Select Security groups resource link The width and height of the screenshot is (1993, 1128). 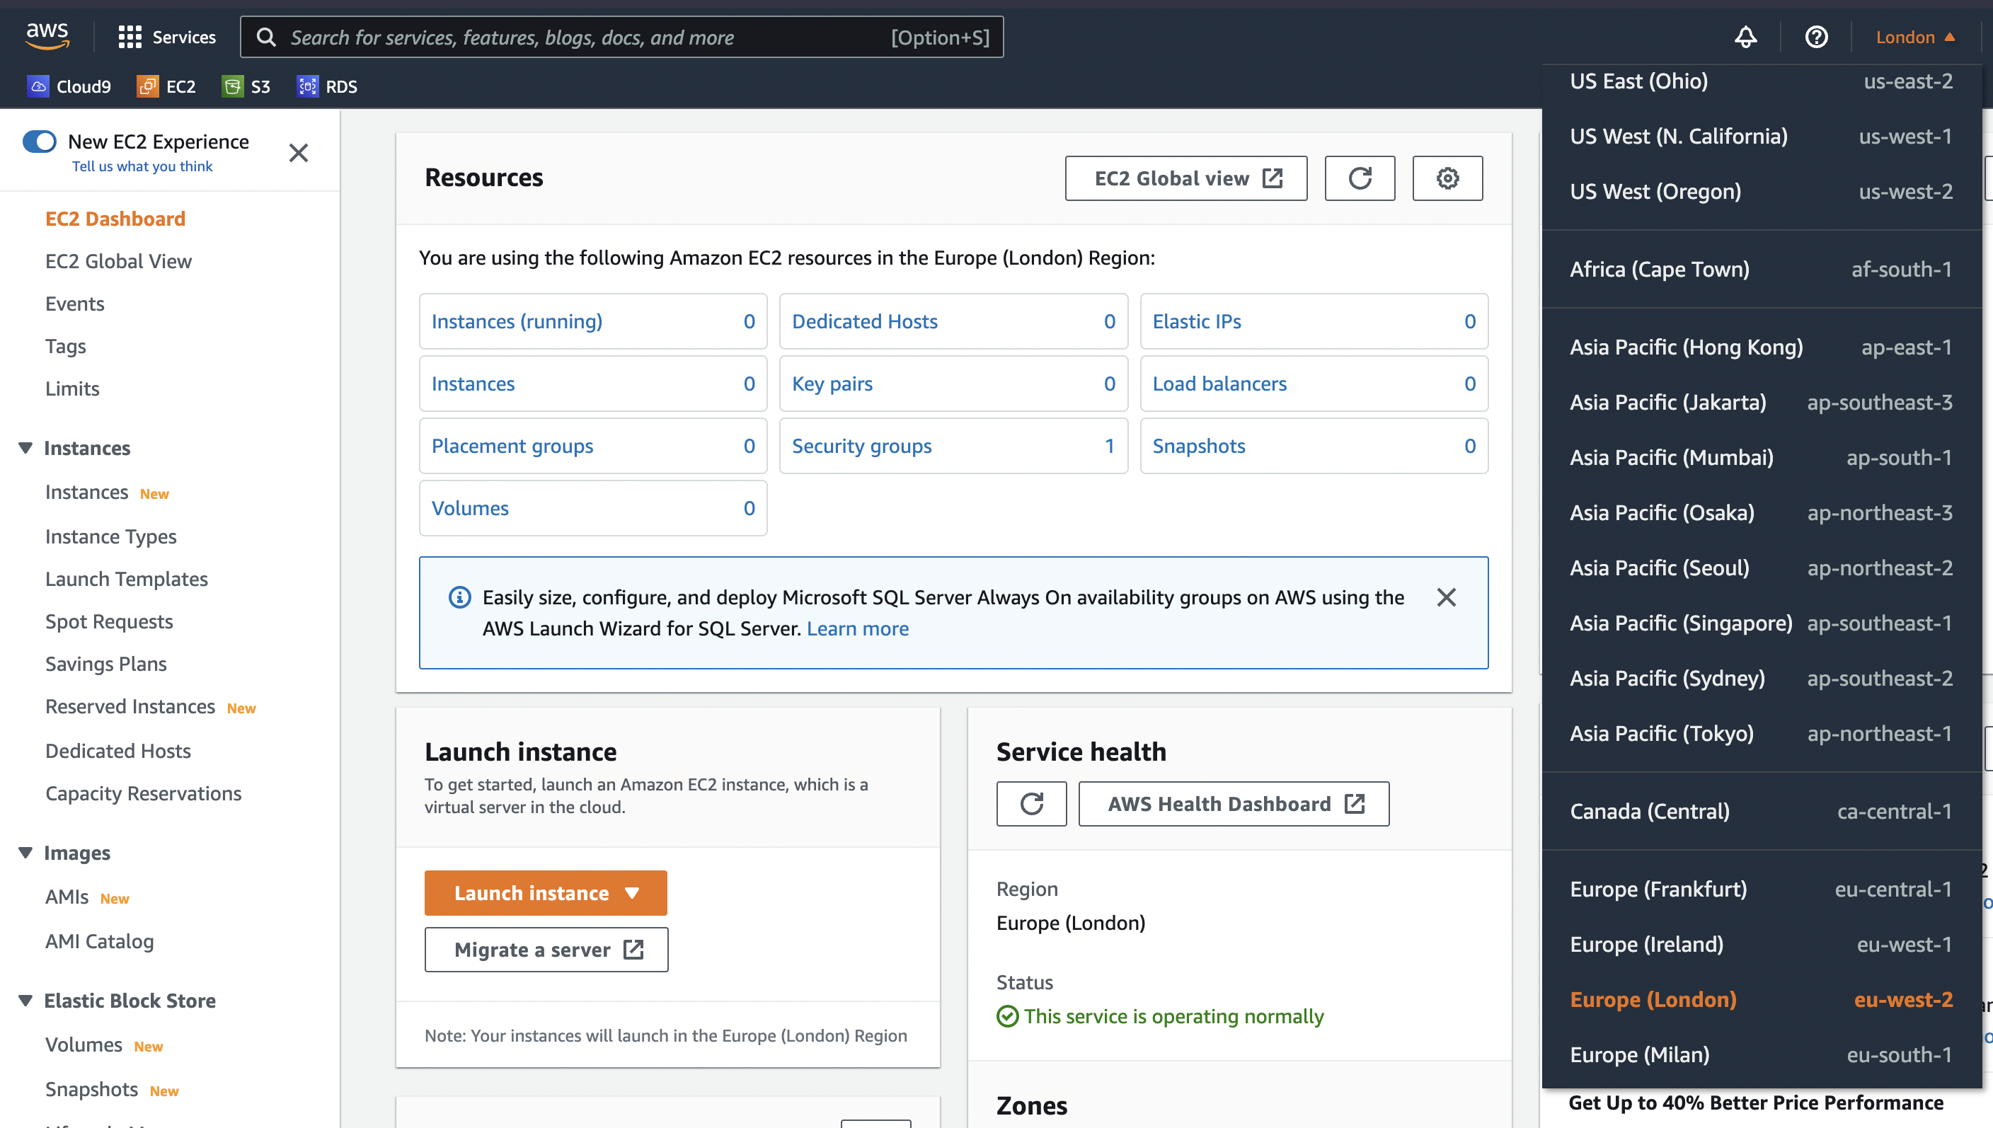tap(862, 445)
